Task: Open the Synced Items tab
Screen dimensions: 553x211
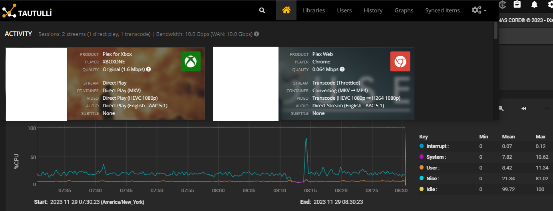Action: coord(442,10)
